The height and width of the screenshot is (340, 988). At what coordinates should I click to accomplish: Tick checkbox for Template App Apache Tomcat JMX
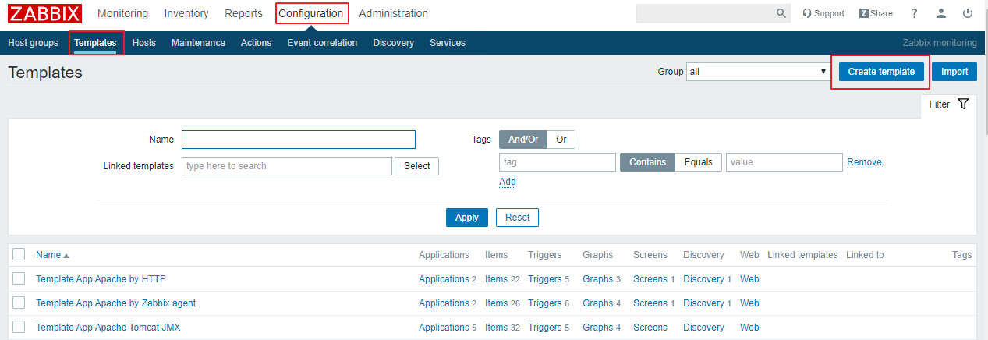coord(19,327)
